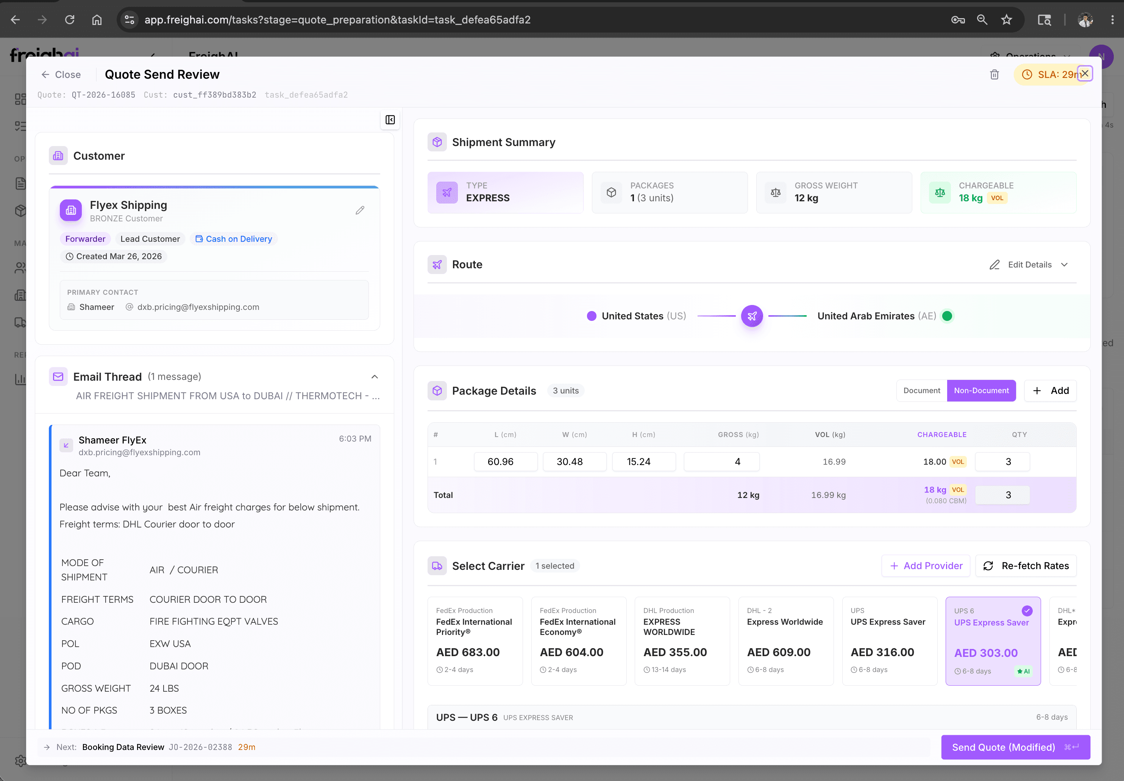Click the TYPE EXPRESS summary card

click(x=505, y=192)
